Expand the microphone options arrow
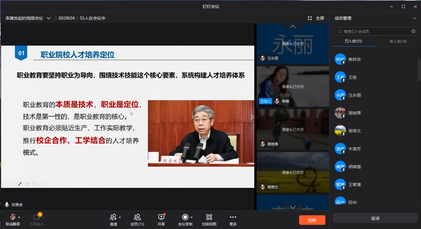The image size is (421, 229). (x=19, y=217)
